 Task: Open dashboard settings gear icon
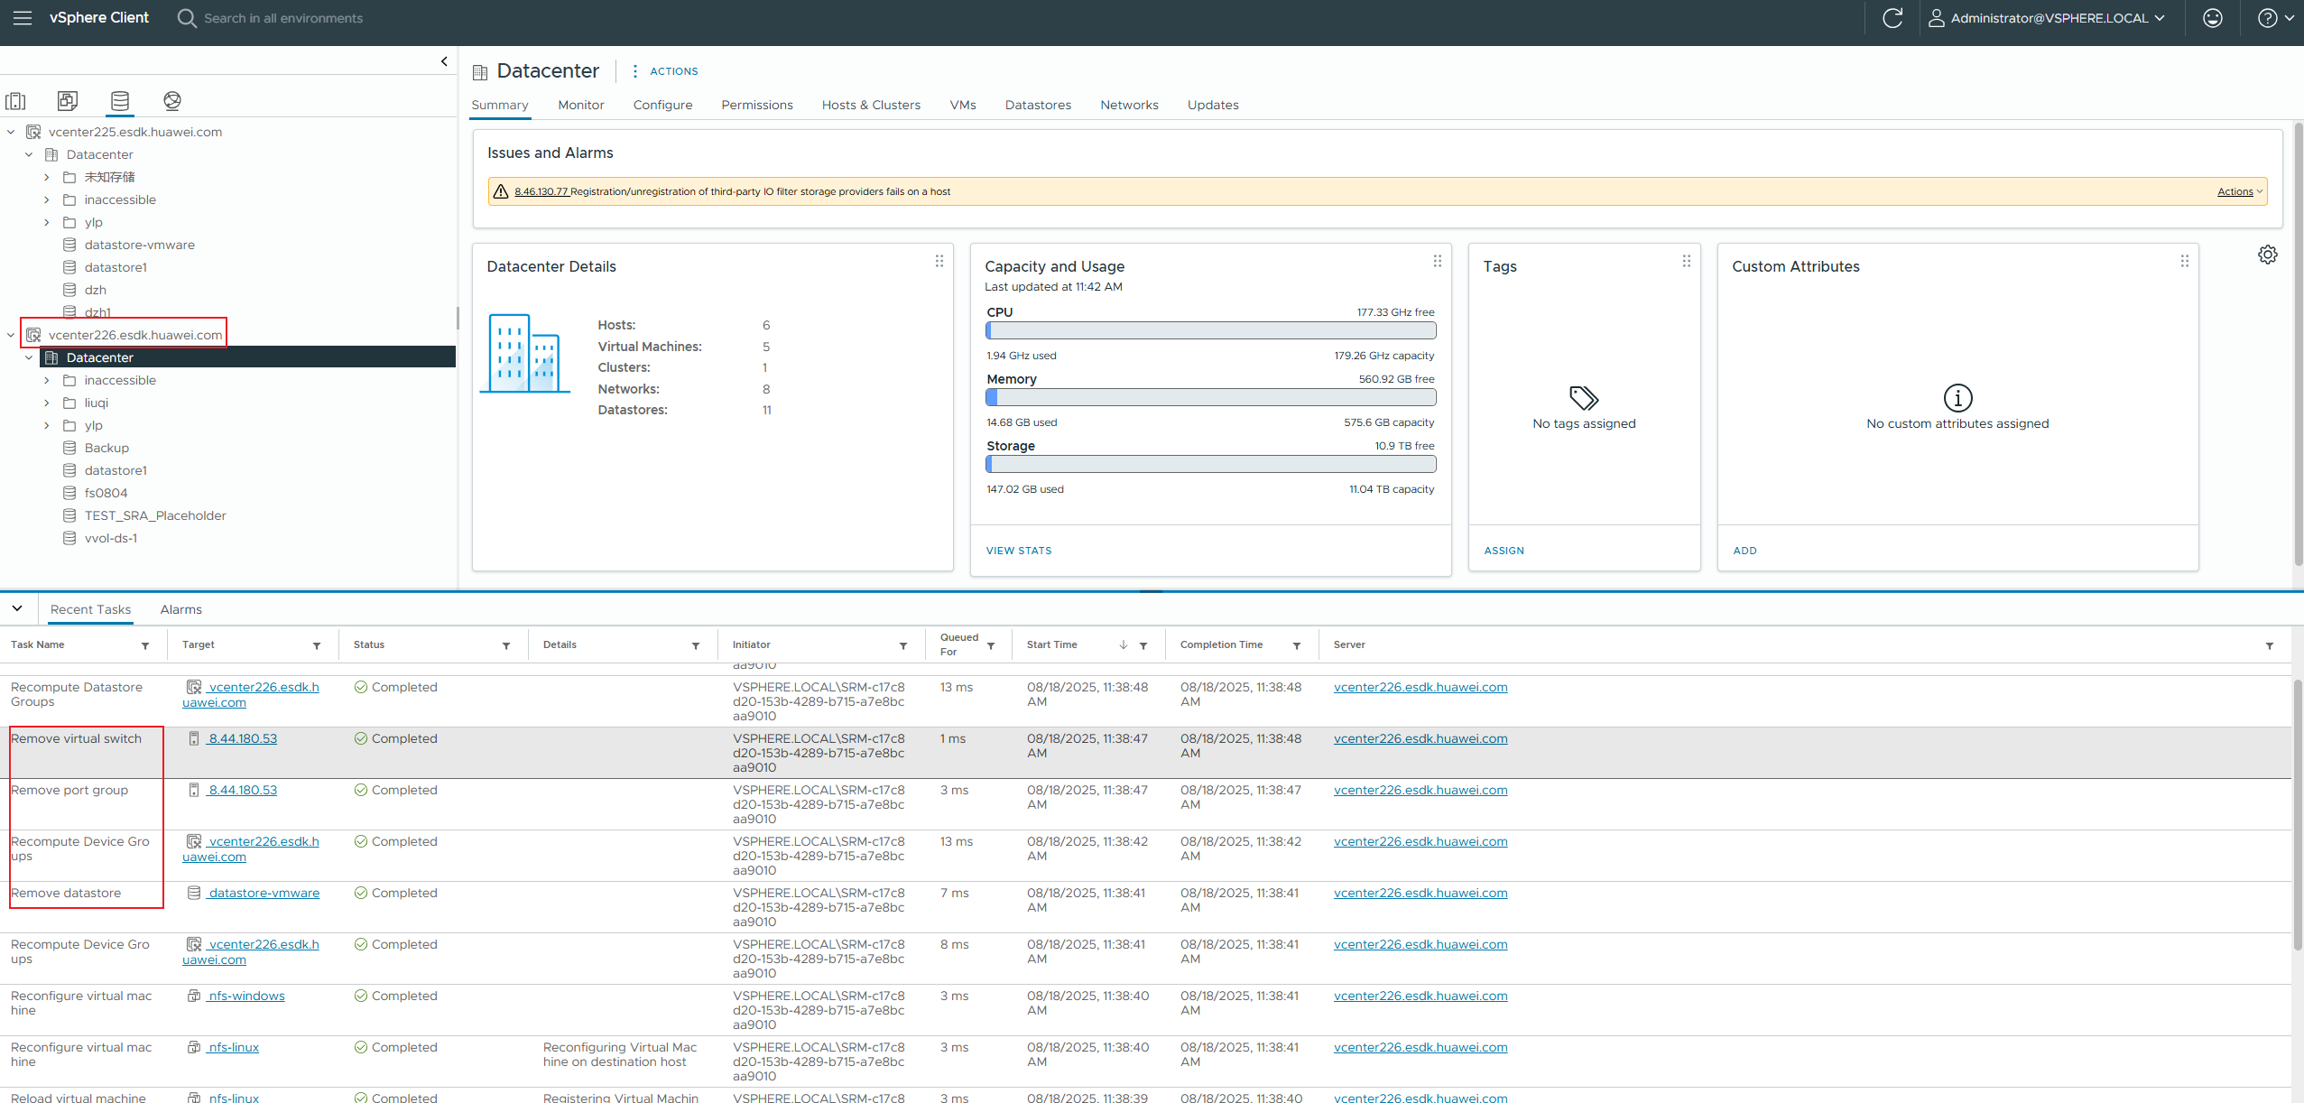2268,255
